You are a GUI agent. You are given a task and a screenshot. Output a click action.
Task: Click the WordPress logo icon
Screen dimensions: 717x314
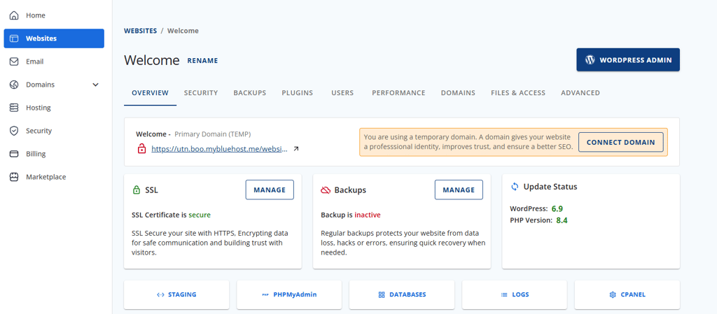590,59
